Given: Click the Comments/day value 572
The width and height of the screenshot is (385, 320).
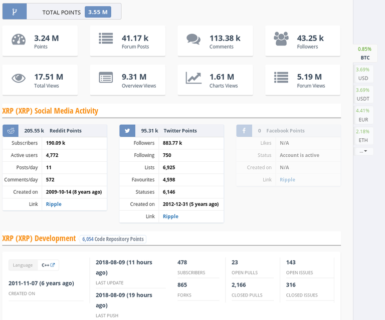Looking at the screenshot, I should tap(50, 180).
